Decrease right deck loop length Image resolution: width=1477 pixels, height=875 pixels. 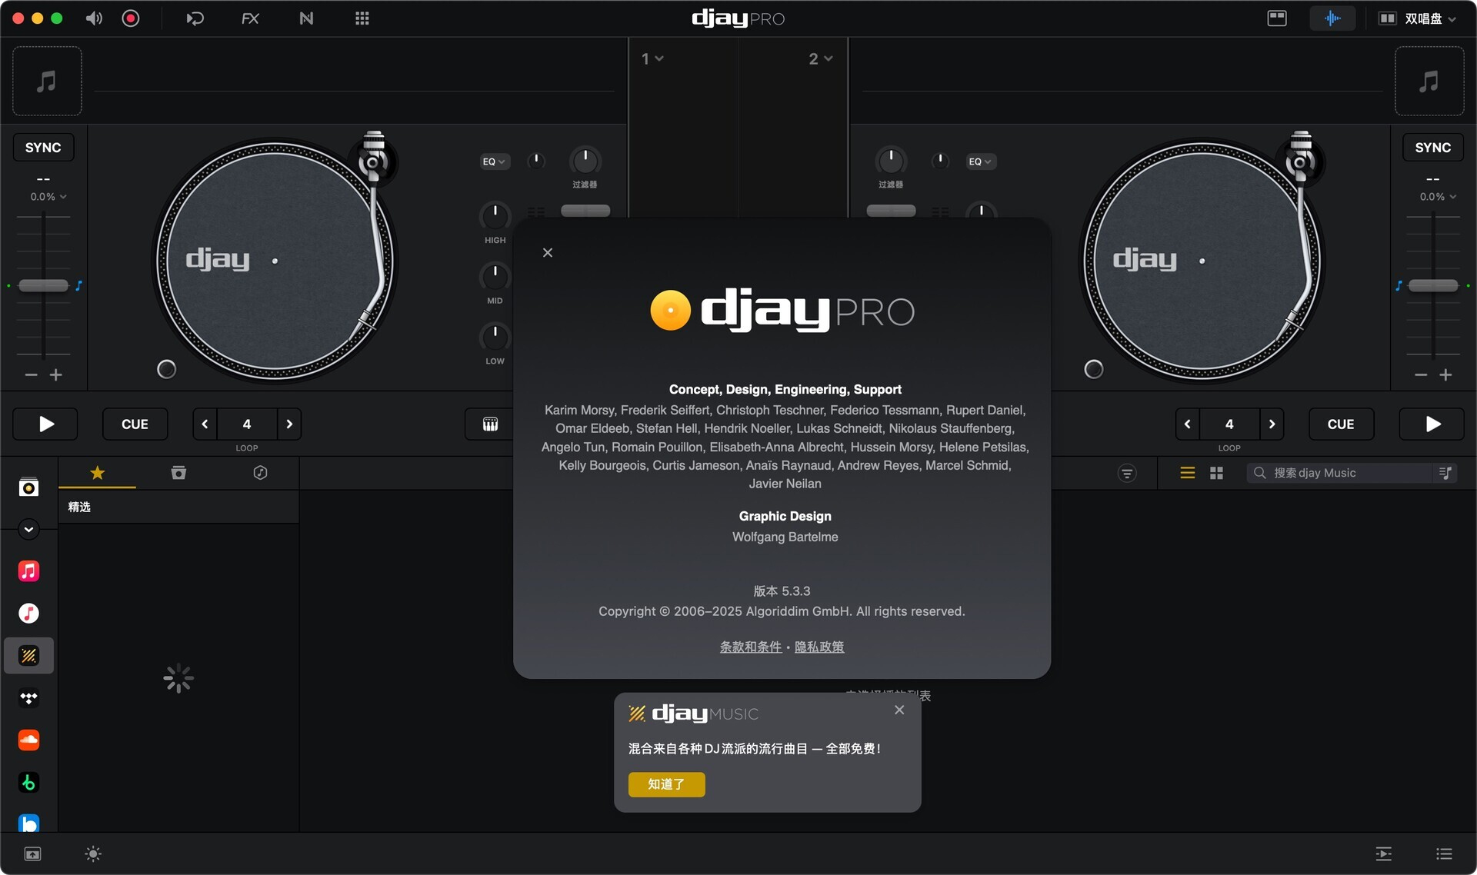point(1188,424)
